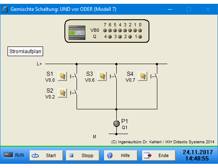Start the simulation with Start button

(46, 155)
